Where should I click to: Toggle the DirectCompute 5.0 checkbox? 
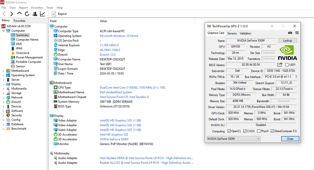(272, 131)
